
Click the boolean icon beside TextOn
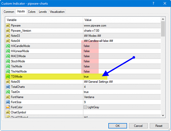8,92
